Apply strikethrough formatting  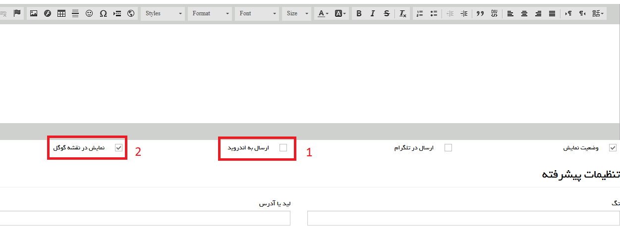(387, 13)
